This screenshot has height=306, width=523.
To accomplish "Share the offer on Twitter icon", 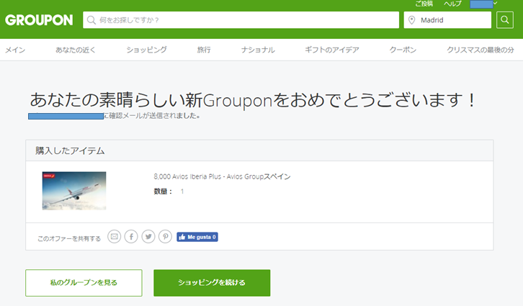I will pos(148,237).
